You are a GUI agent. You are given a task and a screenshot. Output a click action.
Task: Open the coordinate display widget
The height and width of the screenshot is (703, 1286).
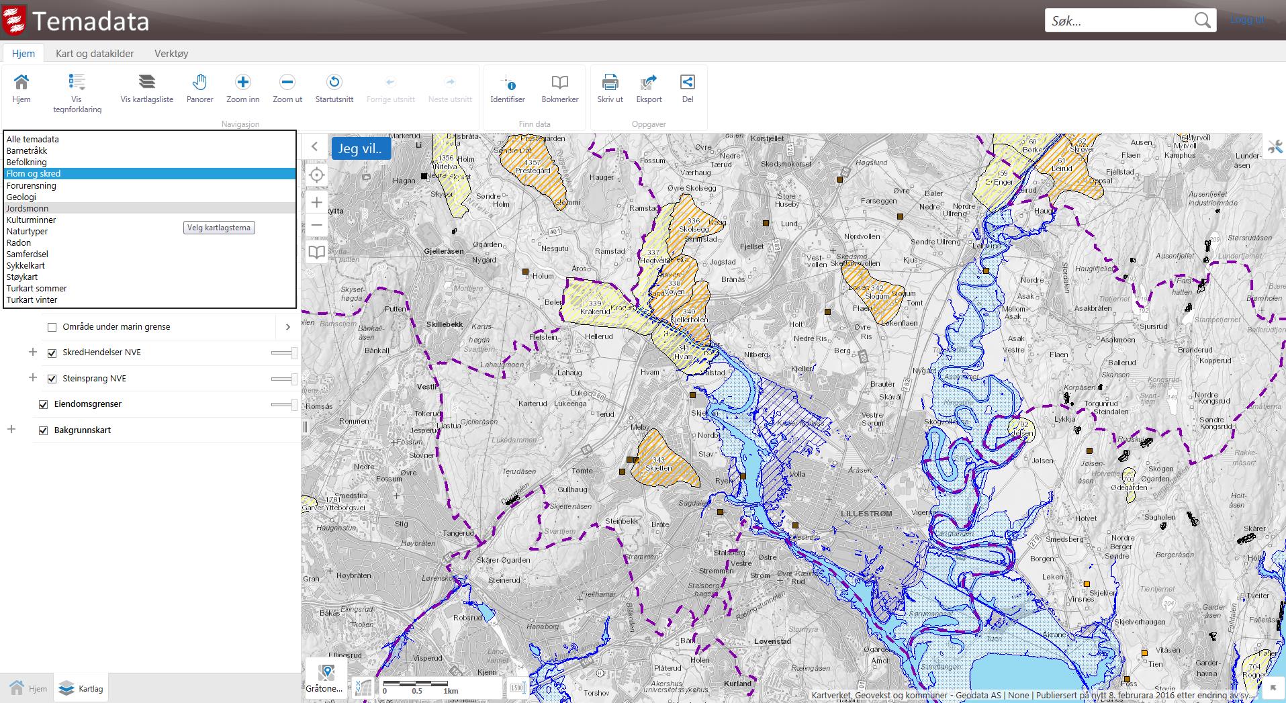coord(363,687)
